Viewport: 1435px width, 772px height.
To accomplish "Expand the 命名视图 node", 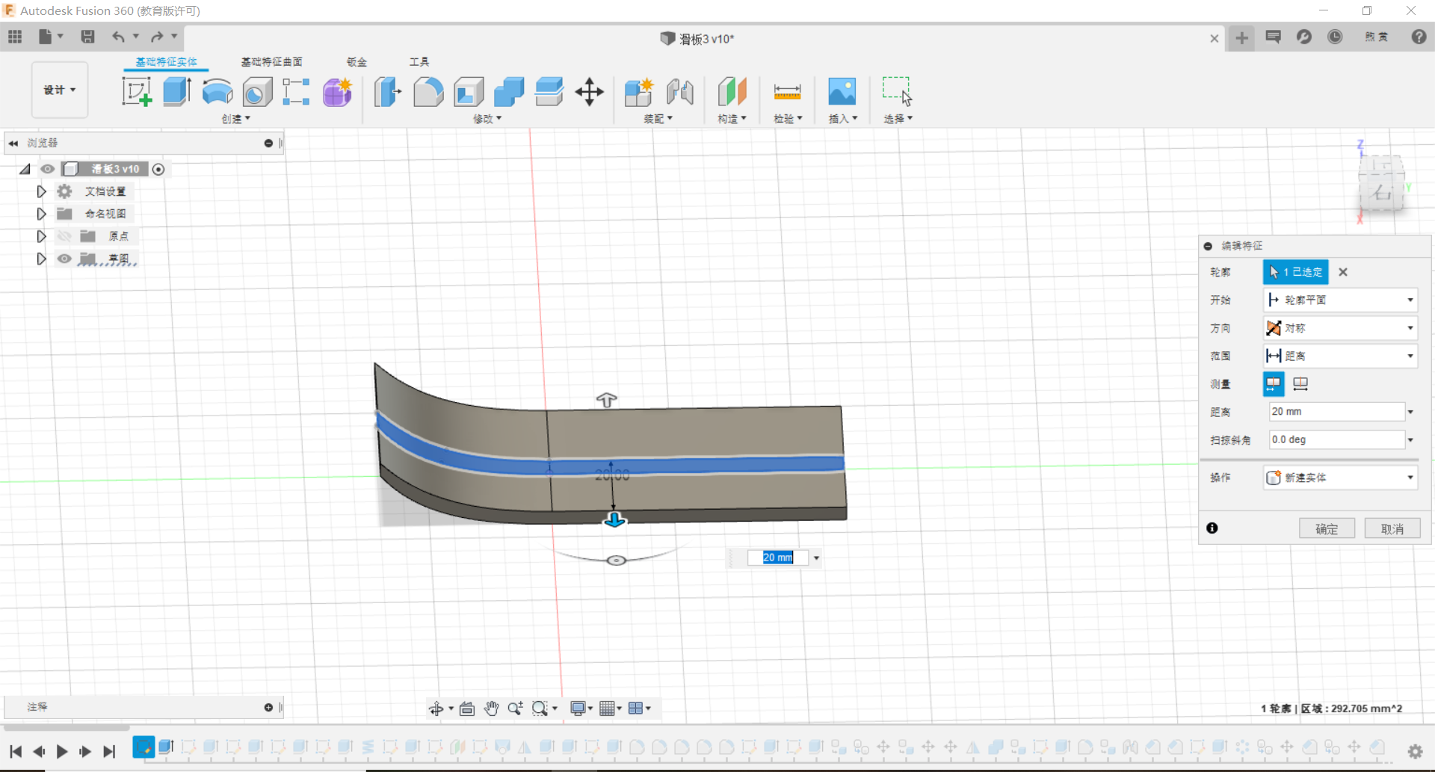I will click(41, 214).
